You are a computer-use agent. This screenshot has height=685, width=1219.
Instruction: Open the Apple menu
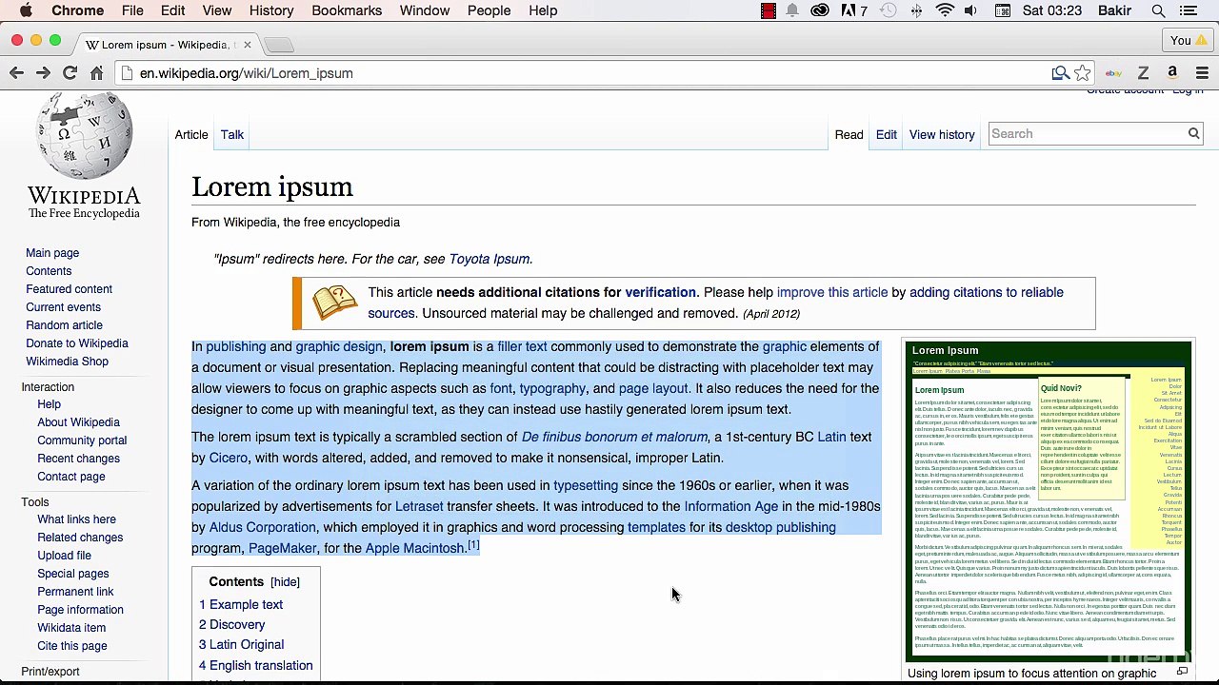26,10
